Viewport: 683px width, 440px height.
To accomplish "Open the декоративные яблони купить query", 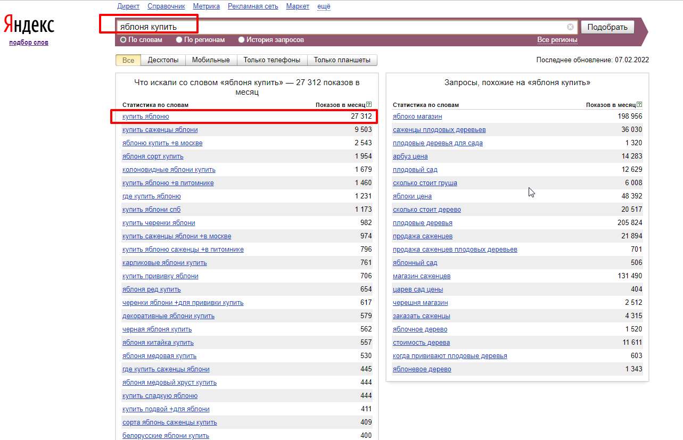I will pyautogui.click(x=168, y=316).
